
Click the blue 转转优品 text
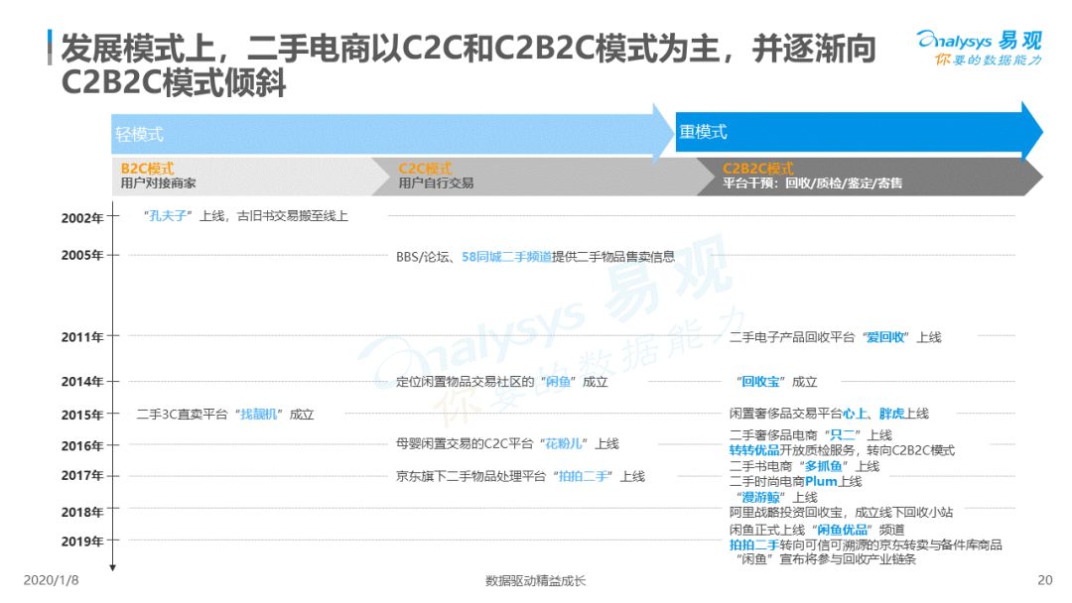click(x=754, y=450)
